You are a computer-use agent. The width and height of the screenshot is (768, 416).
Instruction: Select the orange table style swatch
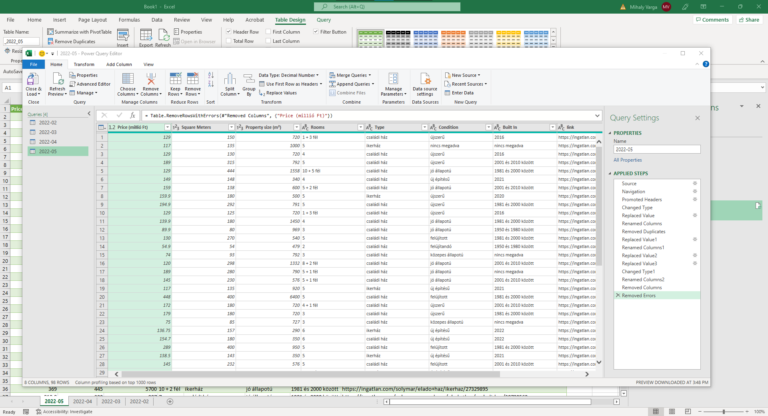tap(453, 39)
